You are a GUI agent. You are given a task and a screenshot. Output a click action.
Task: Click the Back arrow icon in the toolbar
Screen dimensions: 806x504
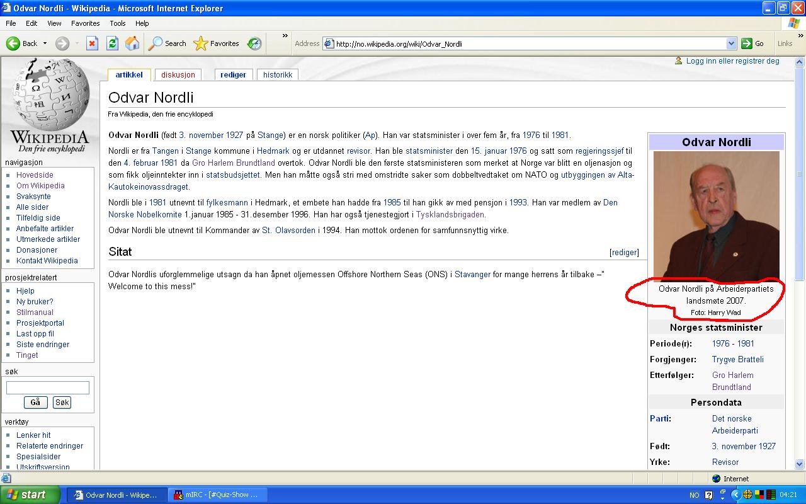[x=13, y=43]
